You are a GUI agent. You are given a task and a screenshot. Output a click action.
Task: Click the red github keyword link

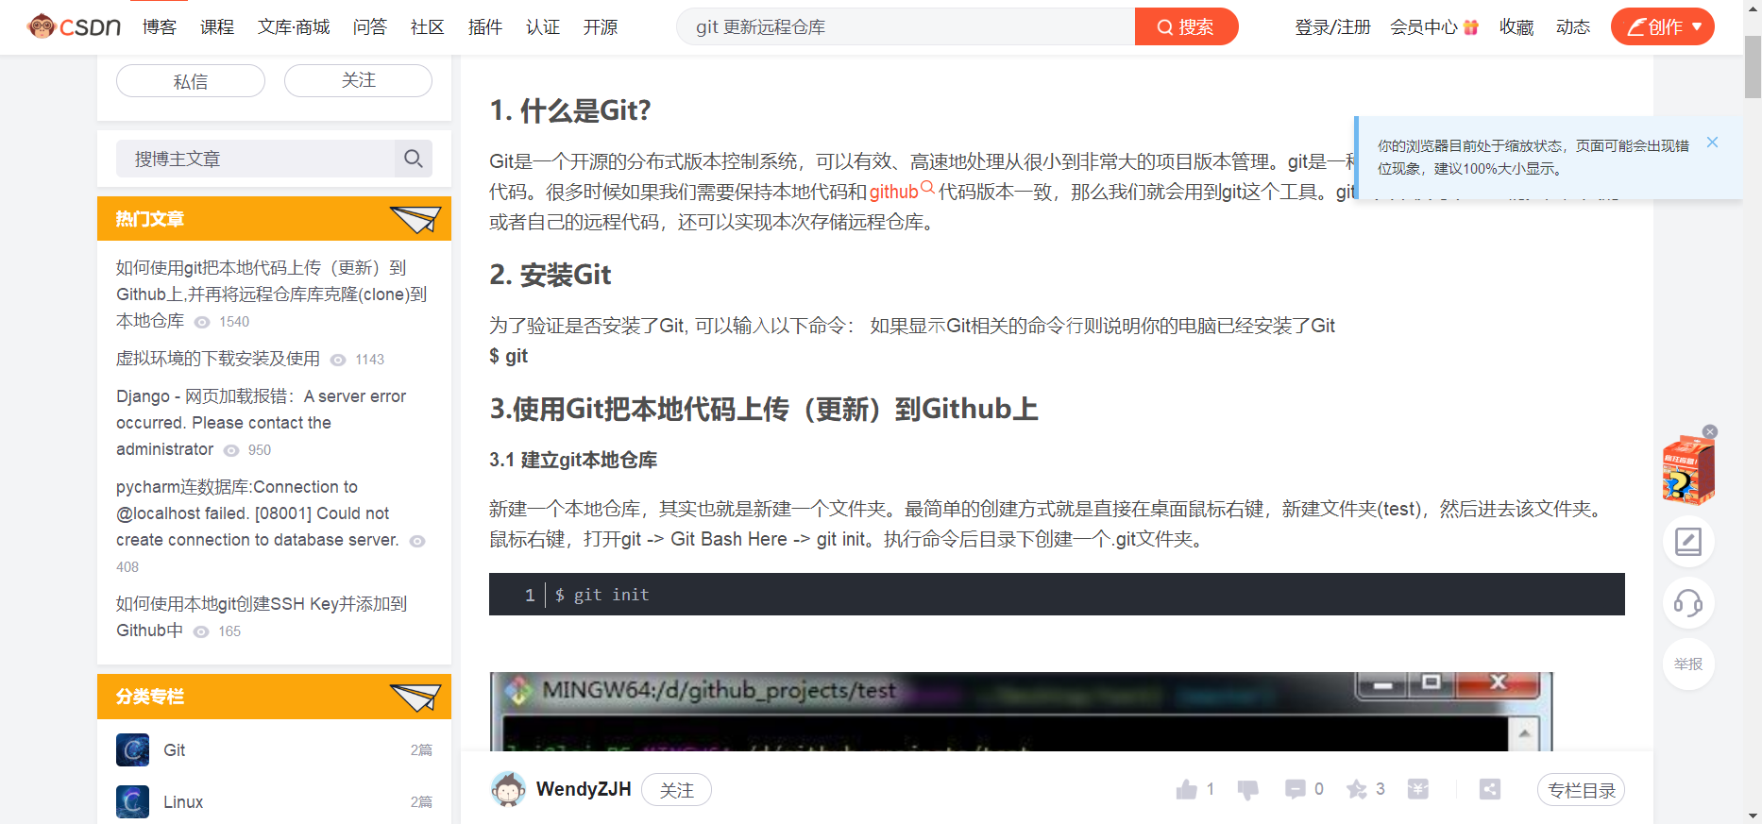pyautogui.click(x=894, y=192)
